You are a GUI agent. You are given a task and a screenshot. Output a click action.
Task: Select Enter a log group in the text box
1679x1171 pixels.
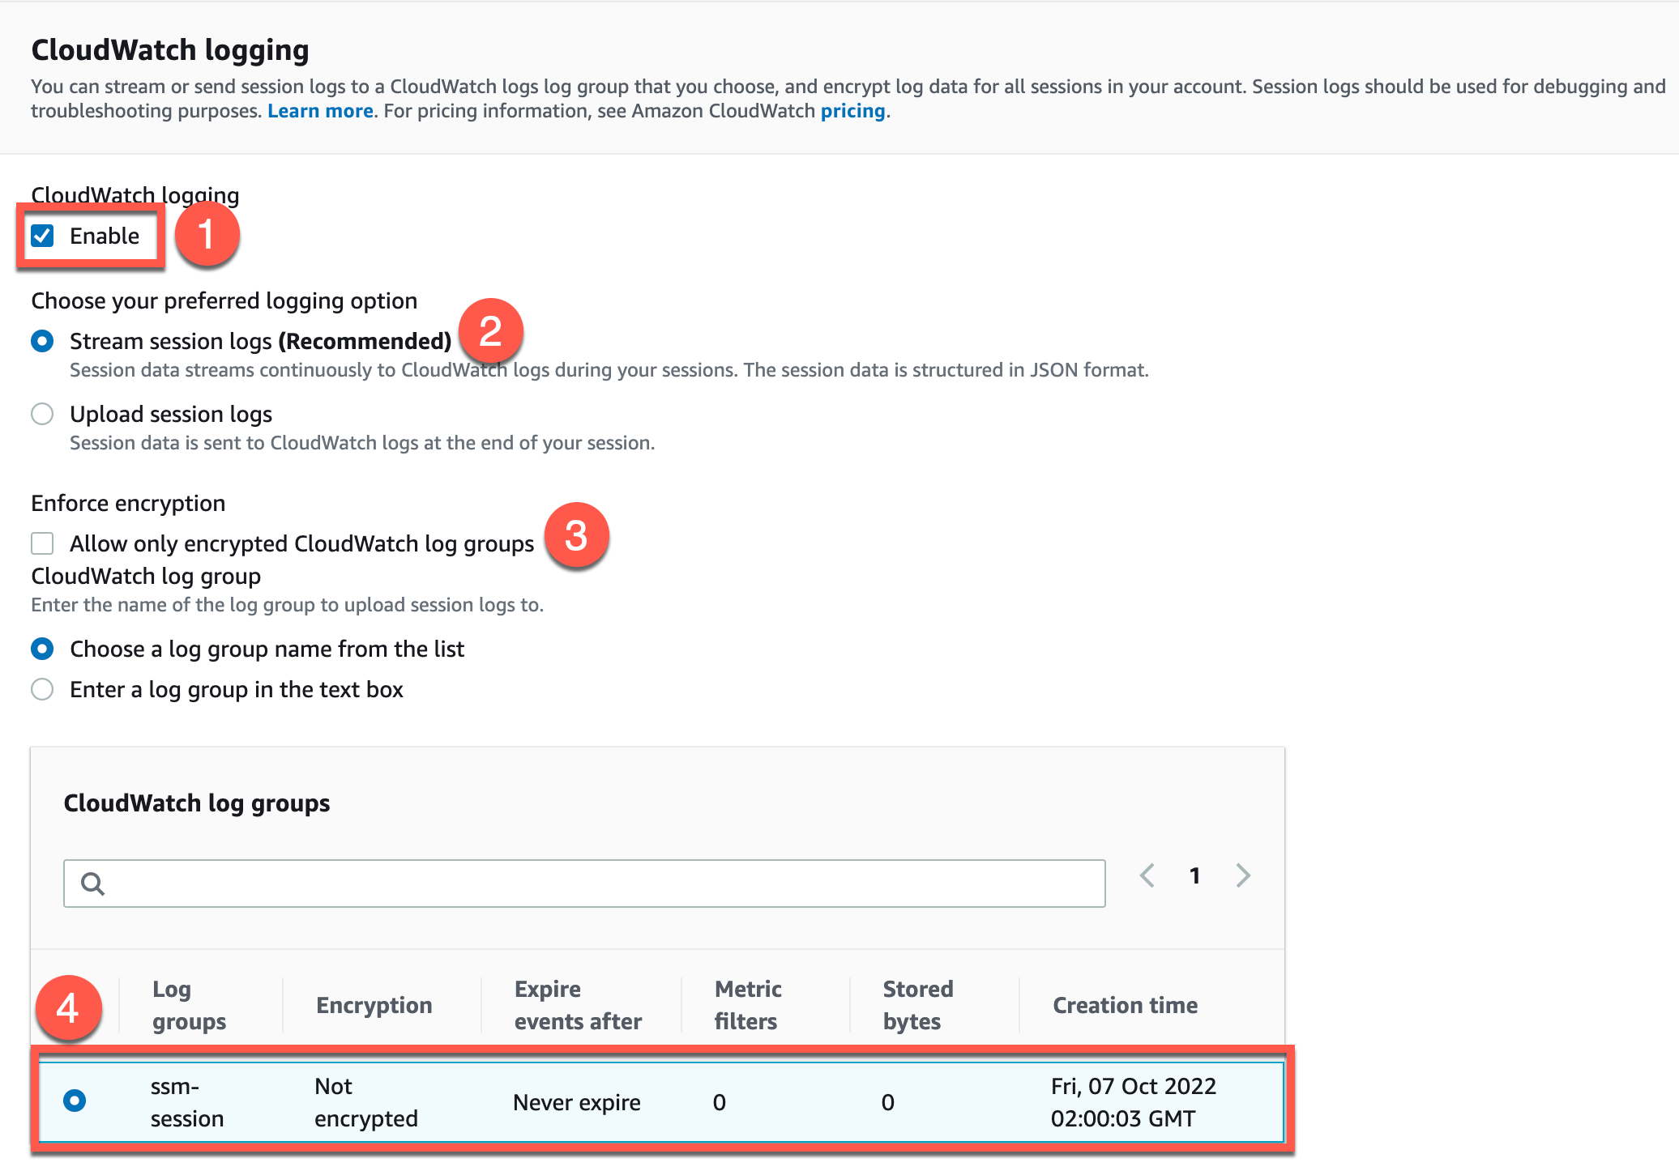41,689
